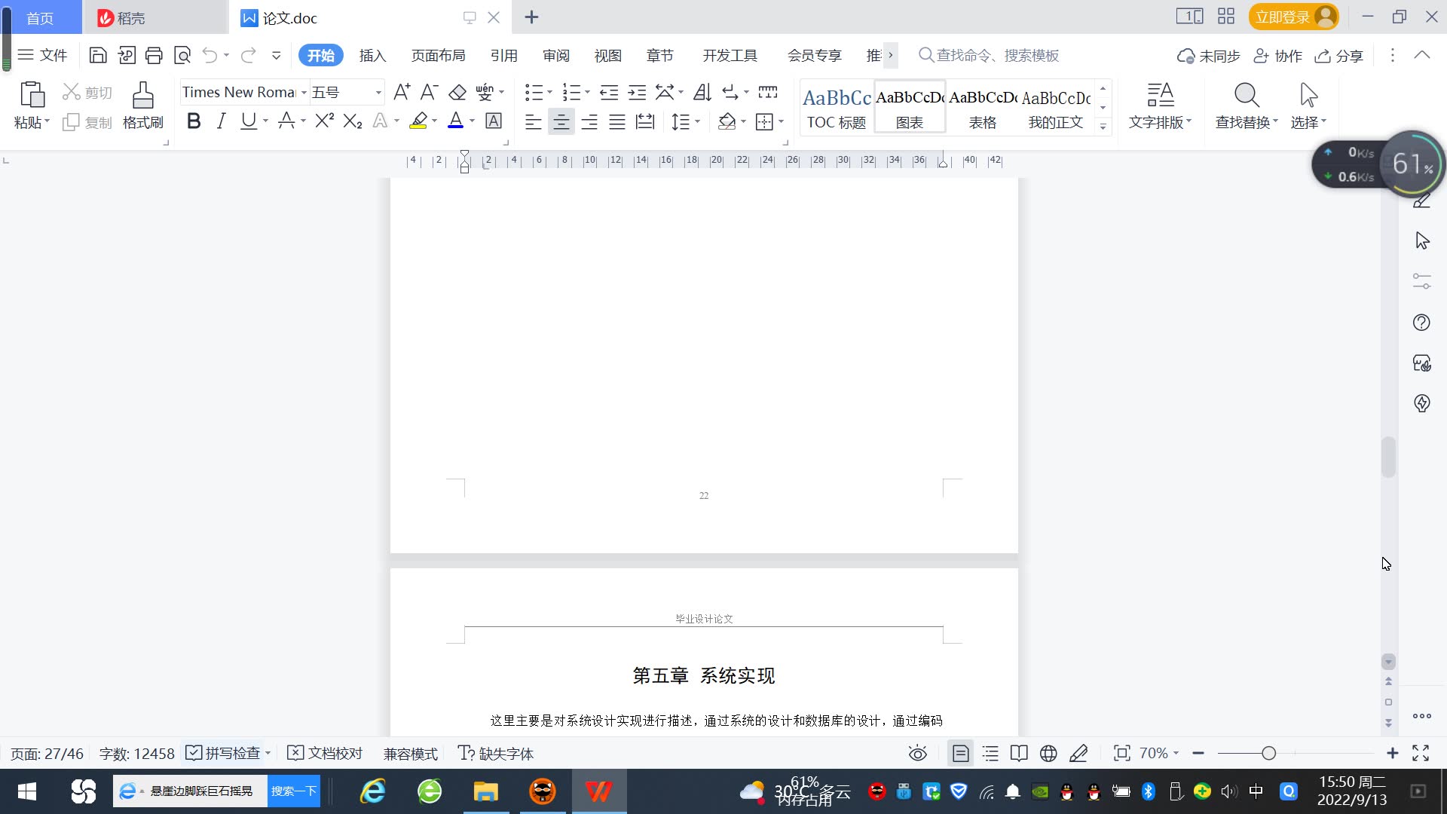Click the 分享 share button

pyautogui.click(x=1339, y=56)
